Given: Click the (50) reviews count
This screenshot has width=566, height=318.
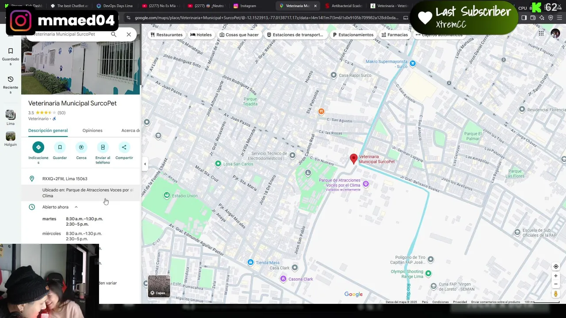Looking at the screenshot, I should [x=61, y=113].
